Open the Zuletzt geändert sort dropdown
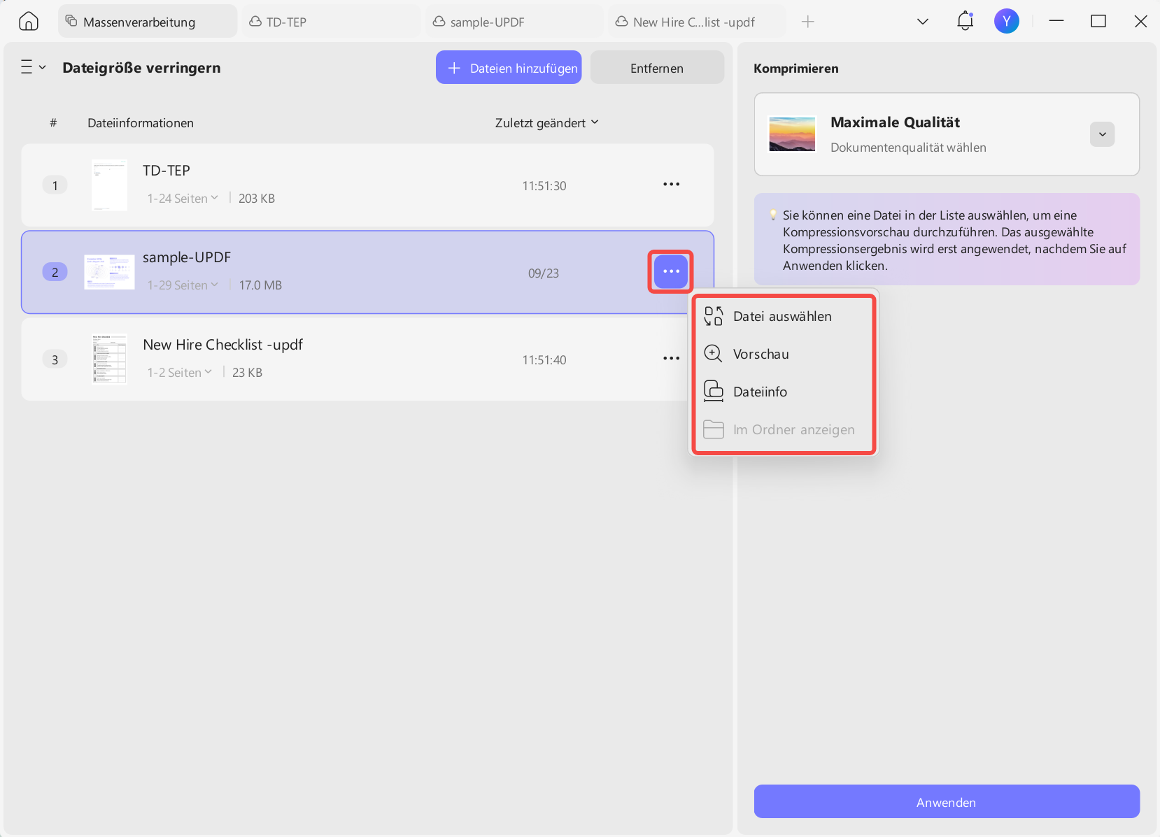This screenshot has width=1160, height=837. pyautogui.click(x=546, y=123)
